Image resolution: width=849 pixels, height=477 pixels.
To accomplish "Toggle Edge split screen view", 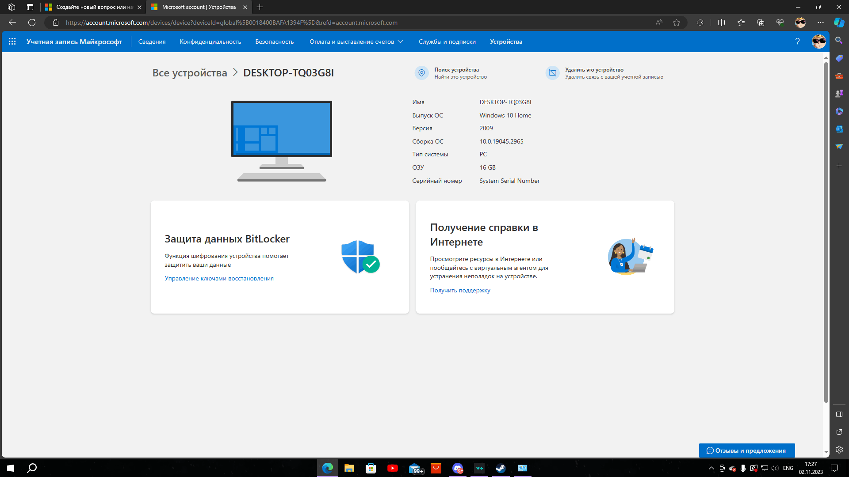I will (x=721, y=23).
